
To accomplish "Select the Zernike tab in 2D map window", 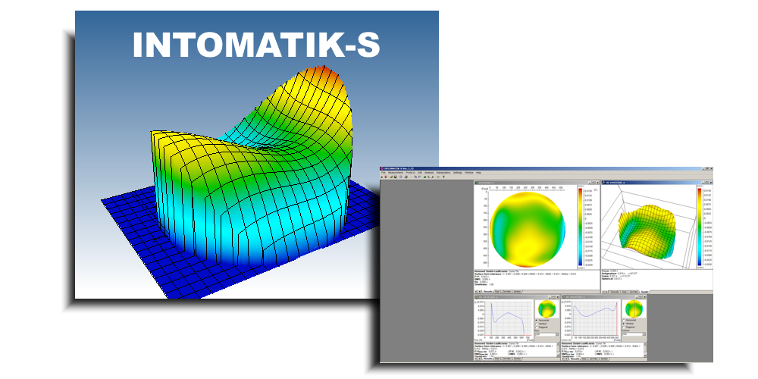I will pos(506,292).
